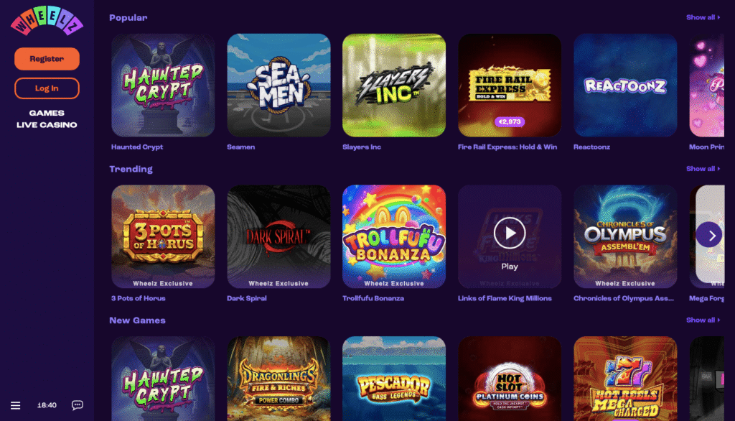Open the live chat bubble icon
The image size is (735, 421).
click(x=78, y=405)
